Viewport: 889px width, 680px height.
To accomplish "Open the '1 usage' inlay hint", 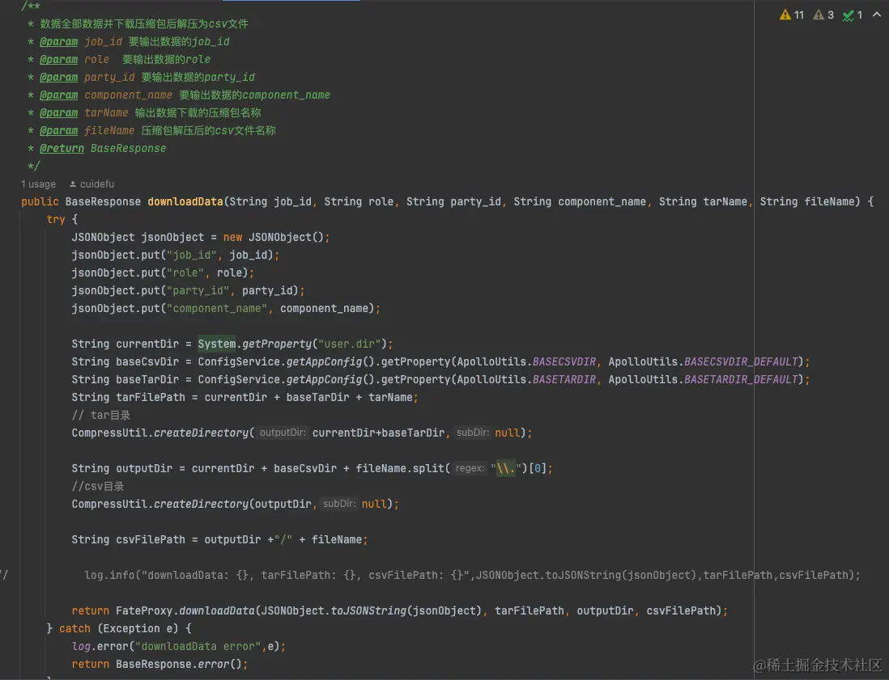I will [x=38, y=184].
